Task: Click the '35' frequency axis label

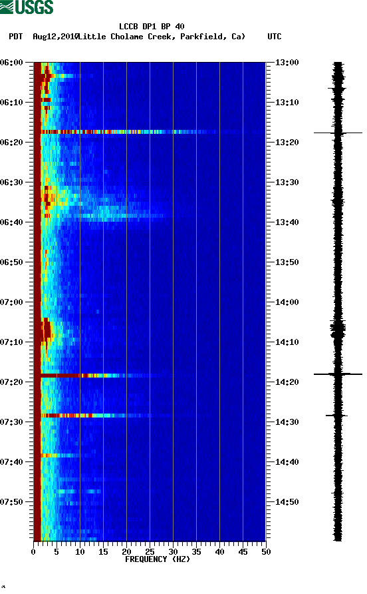Action: [x=196, y=552]
